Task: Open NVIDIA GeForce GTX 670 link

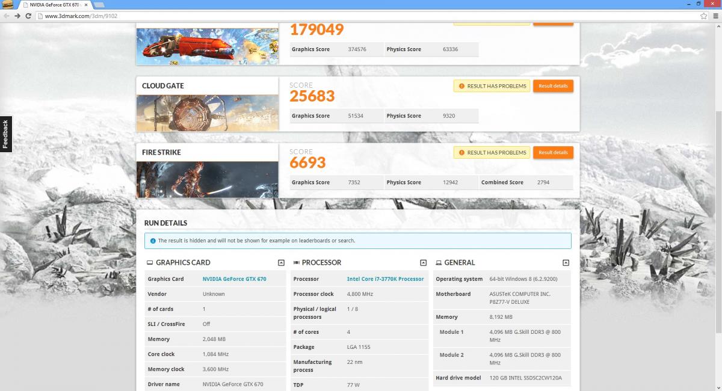Action: (x=234, y=279)
